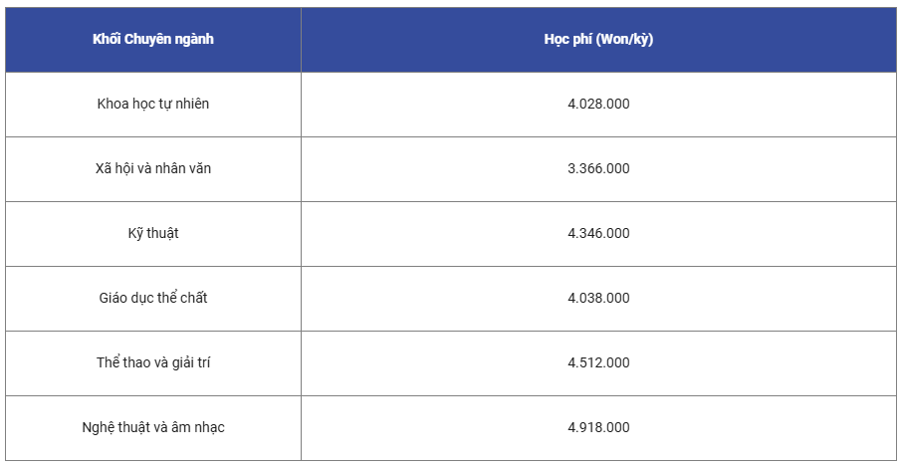Select the 3.366.000 tuition value
The width and height of the screenshot is (901, 467).
point(598,169)
